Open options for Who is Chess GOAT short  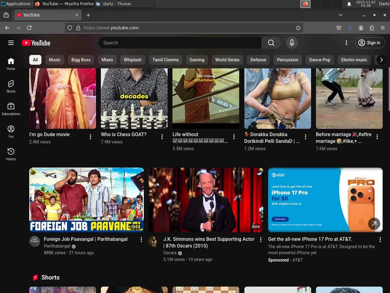(162, 137)
